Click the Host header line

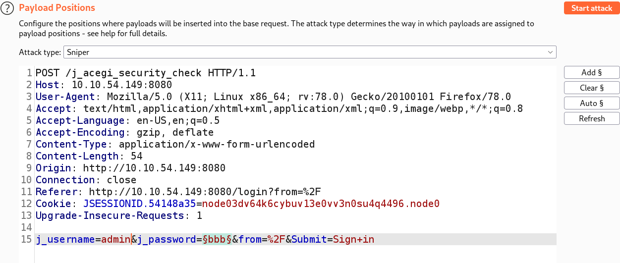coord(104,85)
